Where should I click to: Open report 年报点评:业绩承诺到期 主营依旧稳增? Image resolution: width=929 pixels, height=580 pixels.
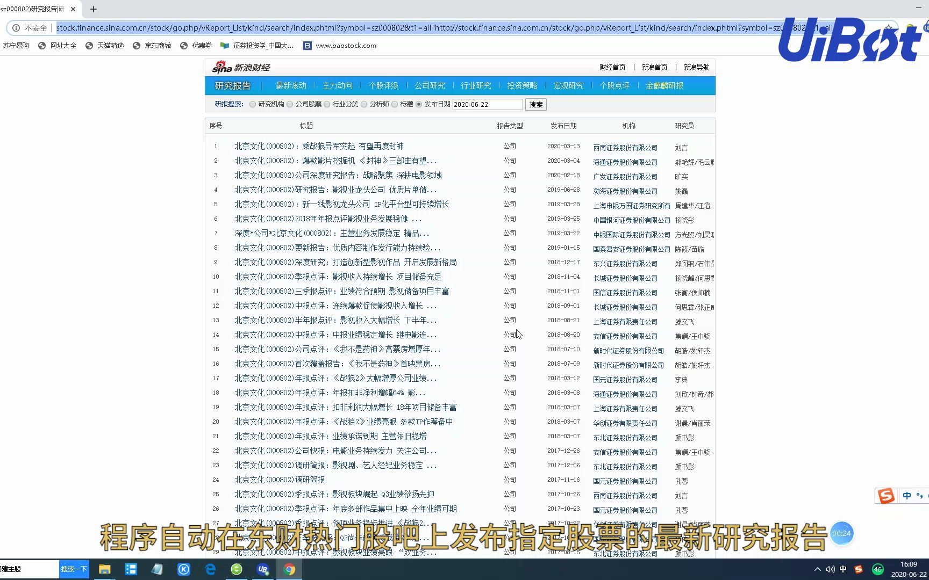coord(330,436)
